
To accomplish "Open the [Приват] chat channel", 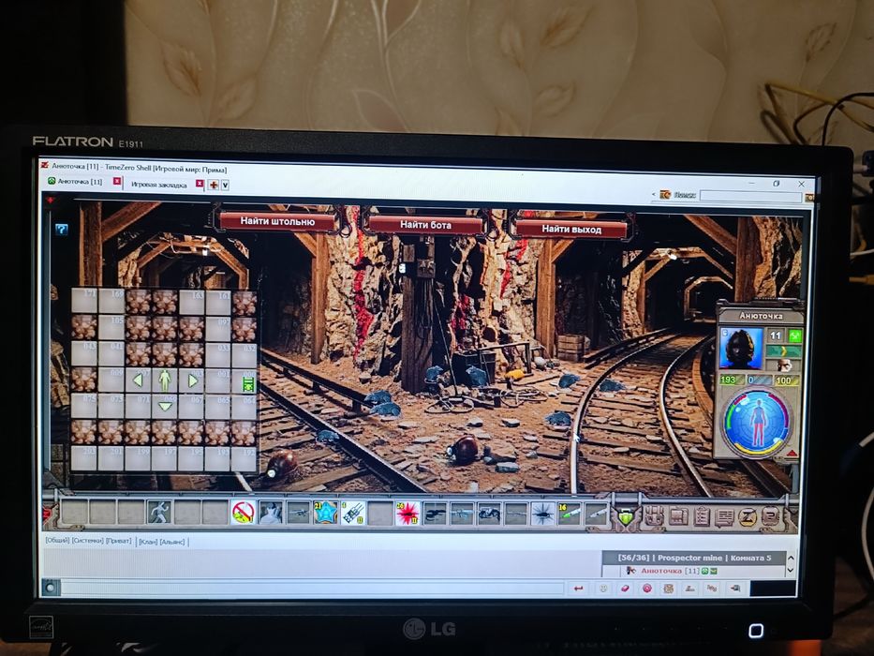I will pos(119,541).
